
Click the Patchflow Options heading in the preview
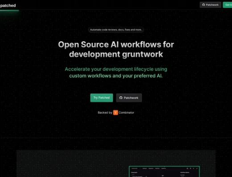tap(185, 173)
